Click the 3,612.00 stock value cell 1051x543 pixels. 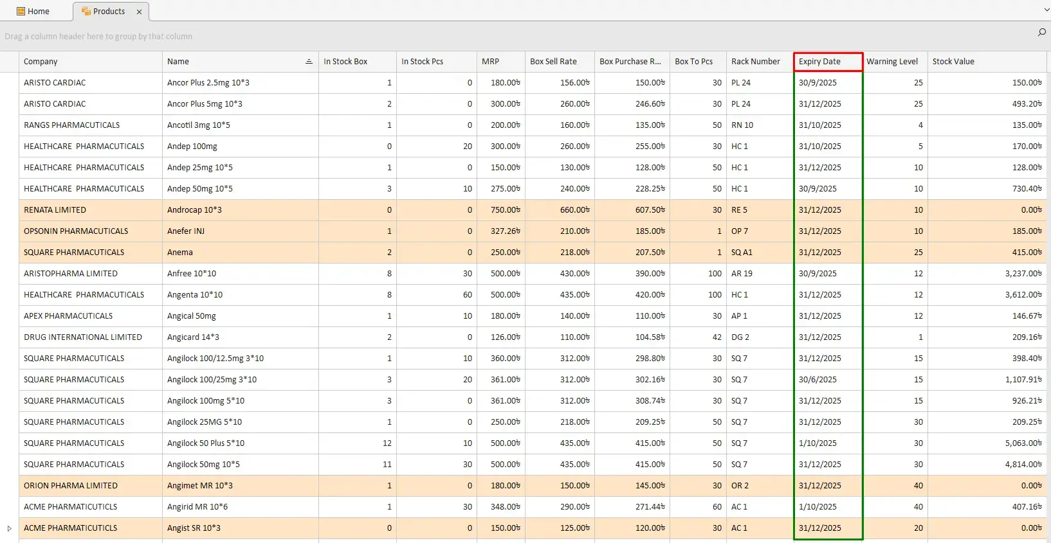coord(987,295)
